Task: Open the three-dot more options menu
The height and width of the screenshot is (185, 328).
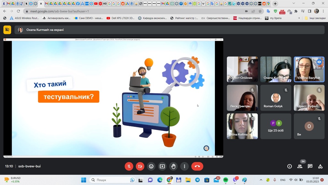Action: tap(184, 166)
